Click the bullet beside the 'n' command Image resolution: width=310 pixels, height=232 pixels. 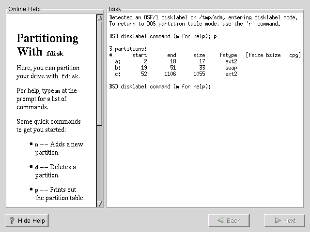(31, 145)
